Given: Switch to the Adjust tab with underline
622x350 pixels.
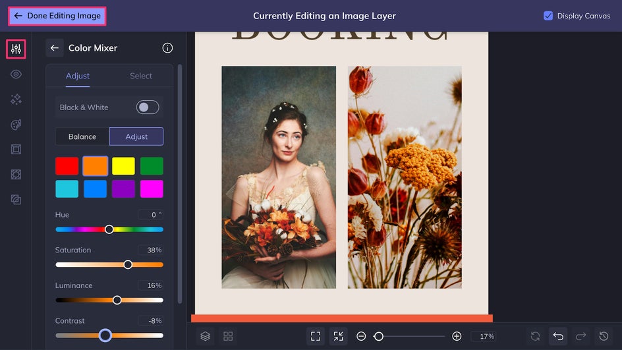Looking at the screenshot, I should tap(78, 76).
